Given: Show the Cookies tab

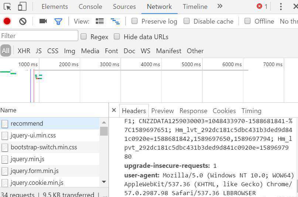Looking at the screenshot, I should (224, 111).
